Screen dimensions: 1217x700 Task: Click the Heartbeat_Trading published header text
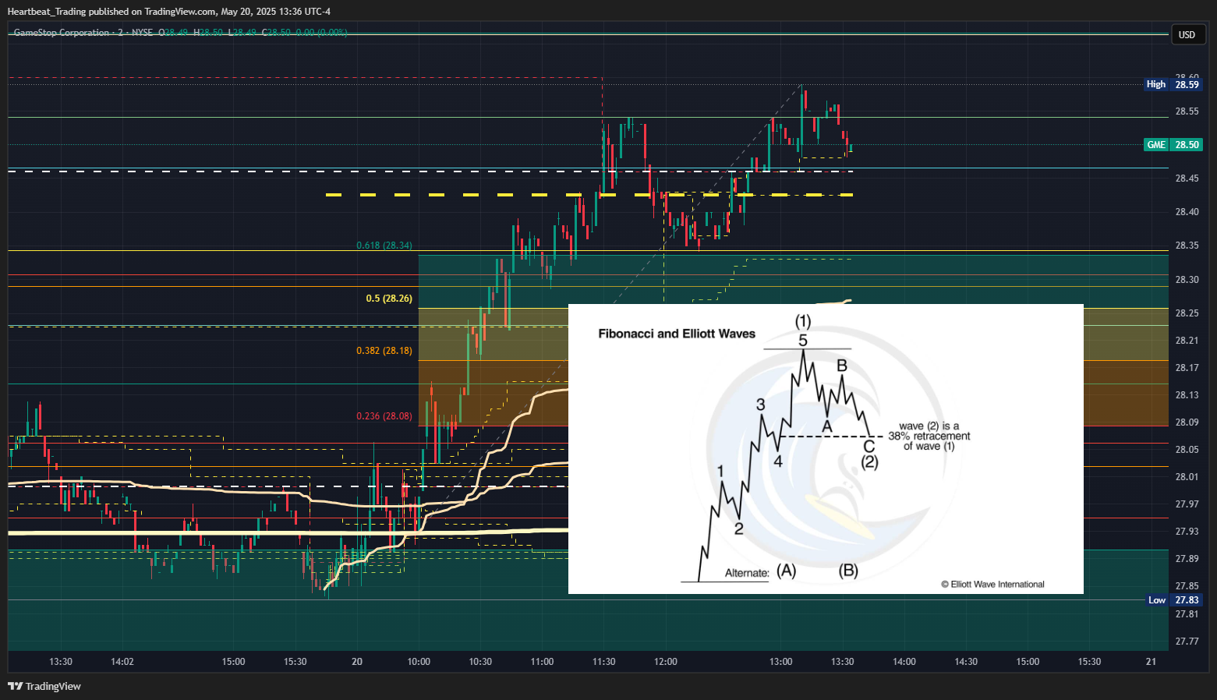(169, 11)
